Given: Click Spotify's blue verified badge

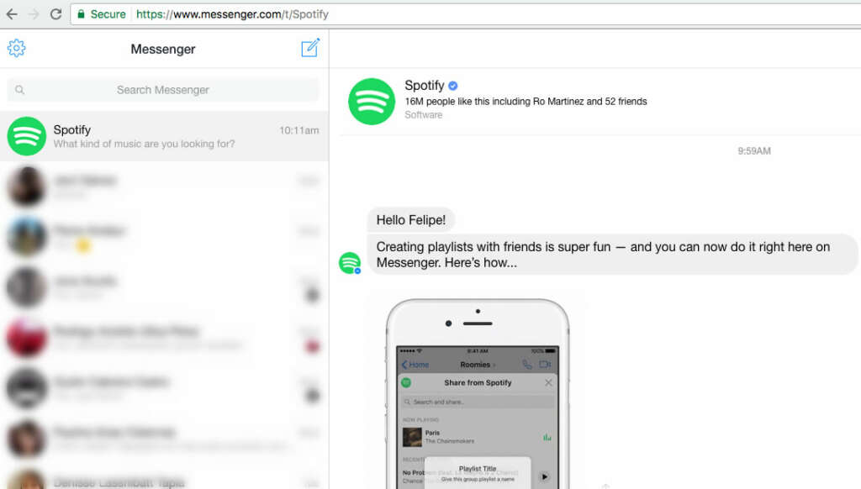Looking at the screenshot, I should pyautogui.click(x=452, y=85).
